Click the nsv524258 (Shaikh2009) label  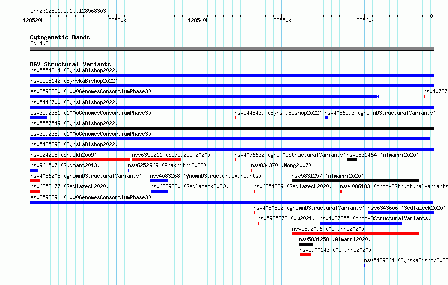[63, 155]
